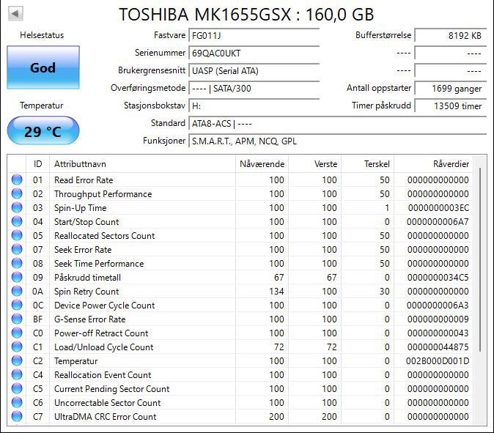Click the Råverdier column header
The width and height of the screenshot is (494, 433).
click(x=433, y=164)
